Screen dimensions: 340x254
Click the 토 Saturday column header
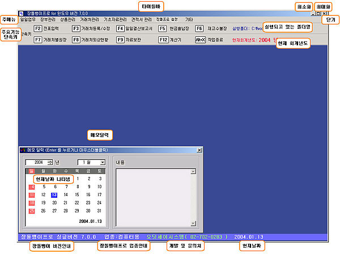(99, 171)
